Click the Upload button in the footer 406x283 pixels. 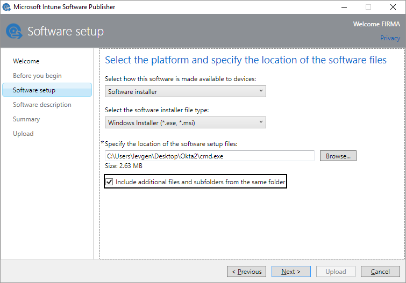click(x=336, y=271)
